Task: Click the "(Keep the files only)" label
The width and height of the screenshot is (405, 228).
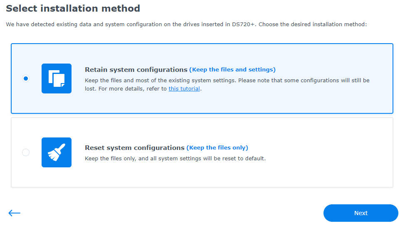Action: click(x=217, y=148)
